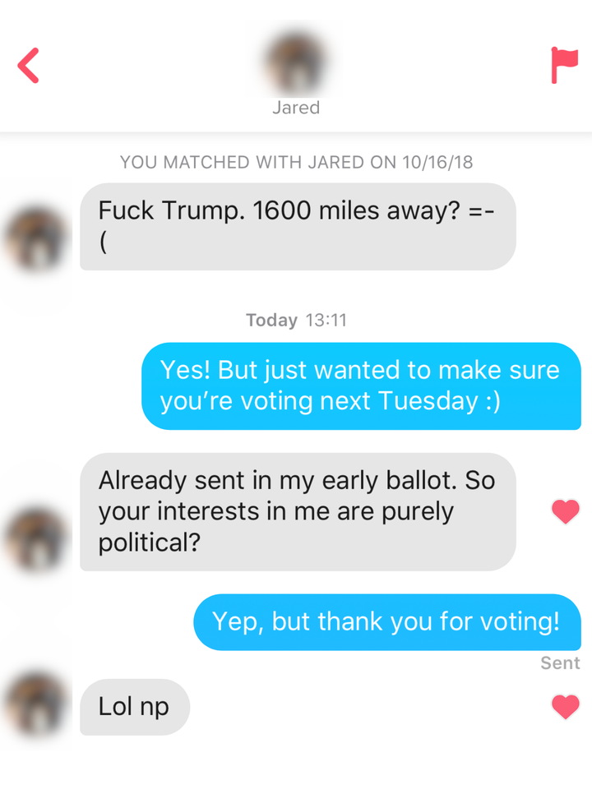The height and width of the screenshot is (794, 592).
Task: Heart the 'Lol np' message
Action: click(x=566, y=707)
